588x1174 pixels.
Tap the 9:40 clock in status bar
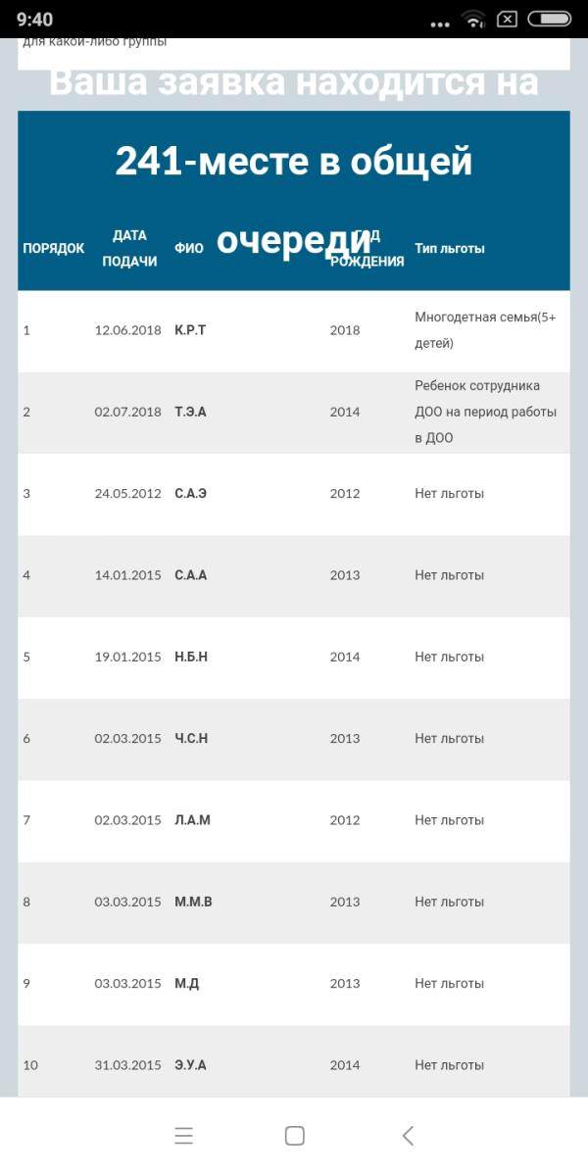point(34,20)
